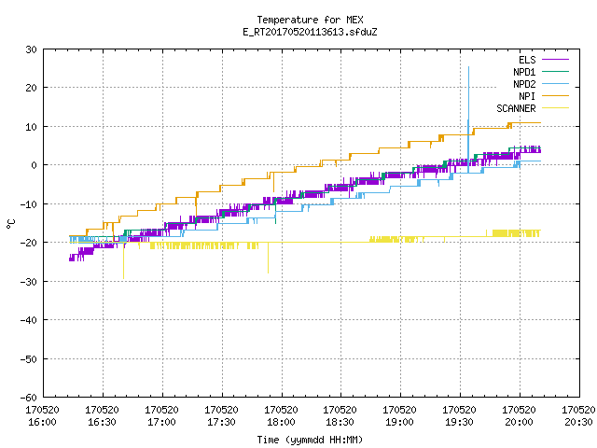The image size is (597, 448).
Task: Click the 'Time (yymmdd HH:MM)' axis title
Action: pos(310,440)
